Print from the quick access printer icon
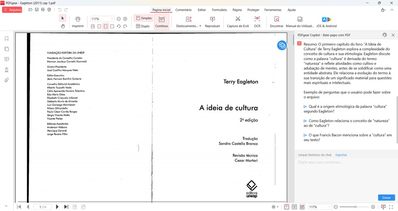This screenshot has height=211, width=398. [x=49, y=10]
